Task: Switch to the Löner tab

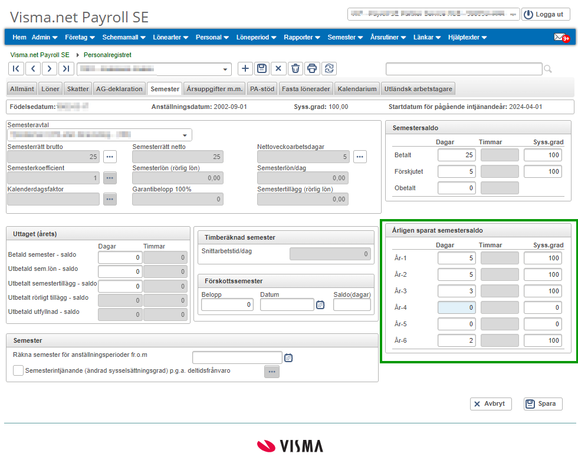Action: pos(50,89)
